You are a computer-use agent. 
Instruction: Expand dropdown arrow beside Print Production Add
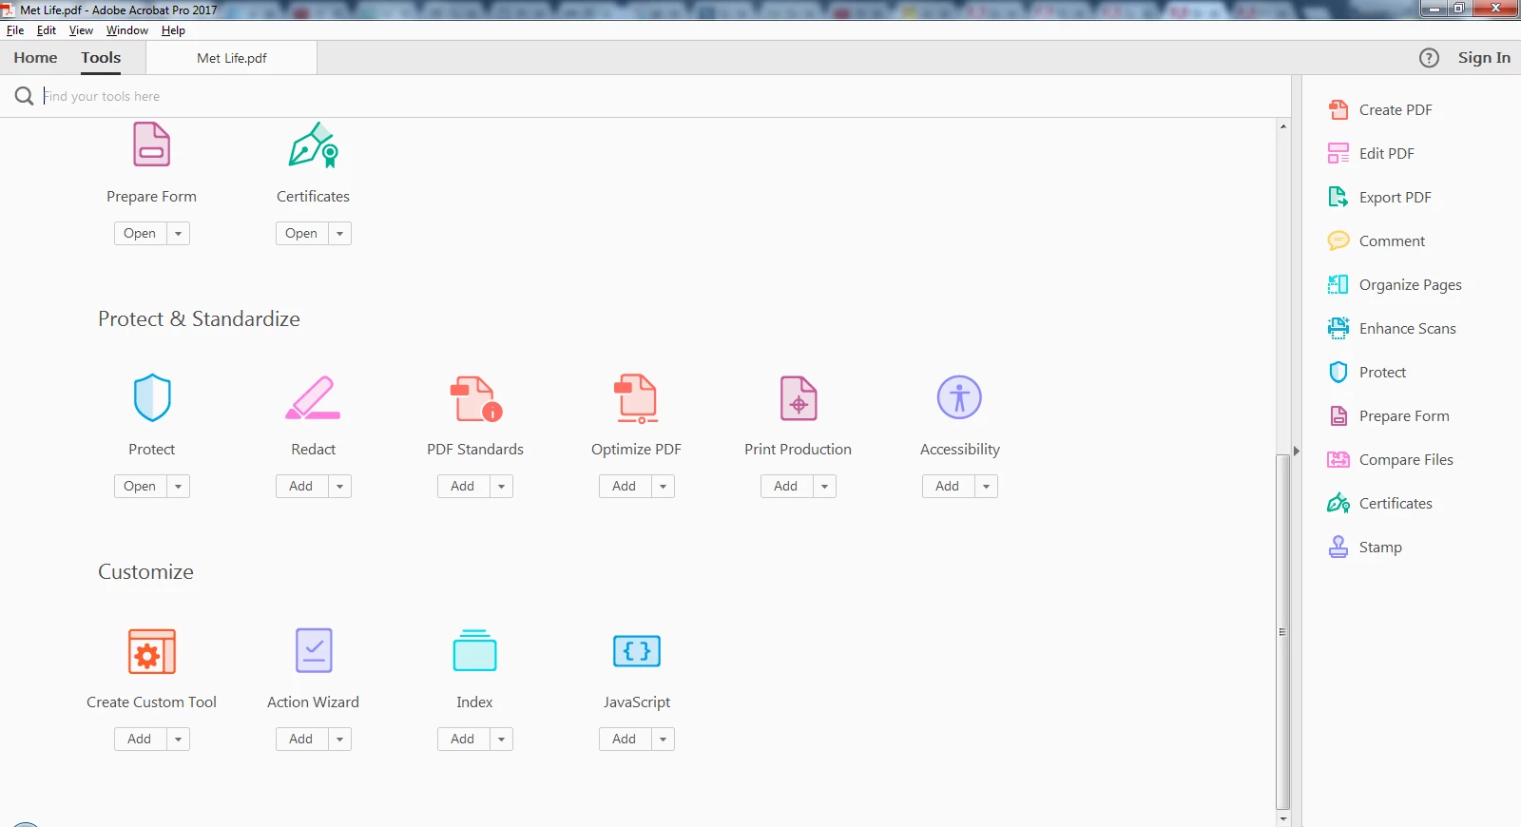[x=824, y=486]
